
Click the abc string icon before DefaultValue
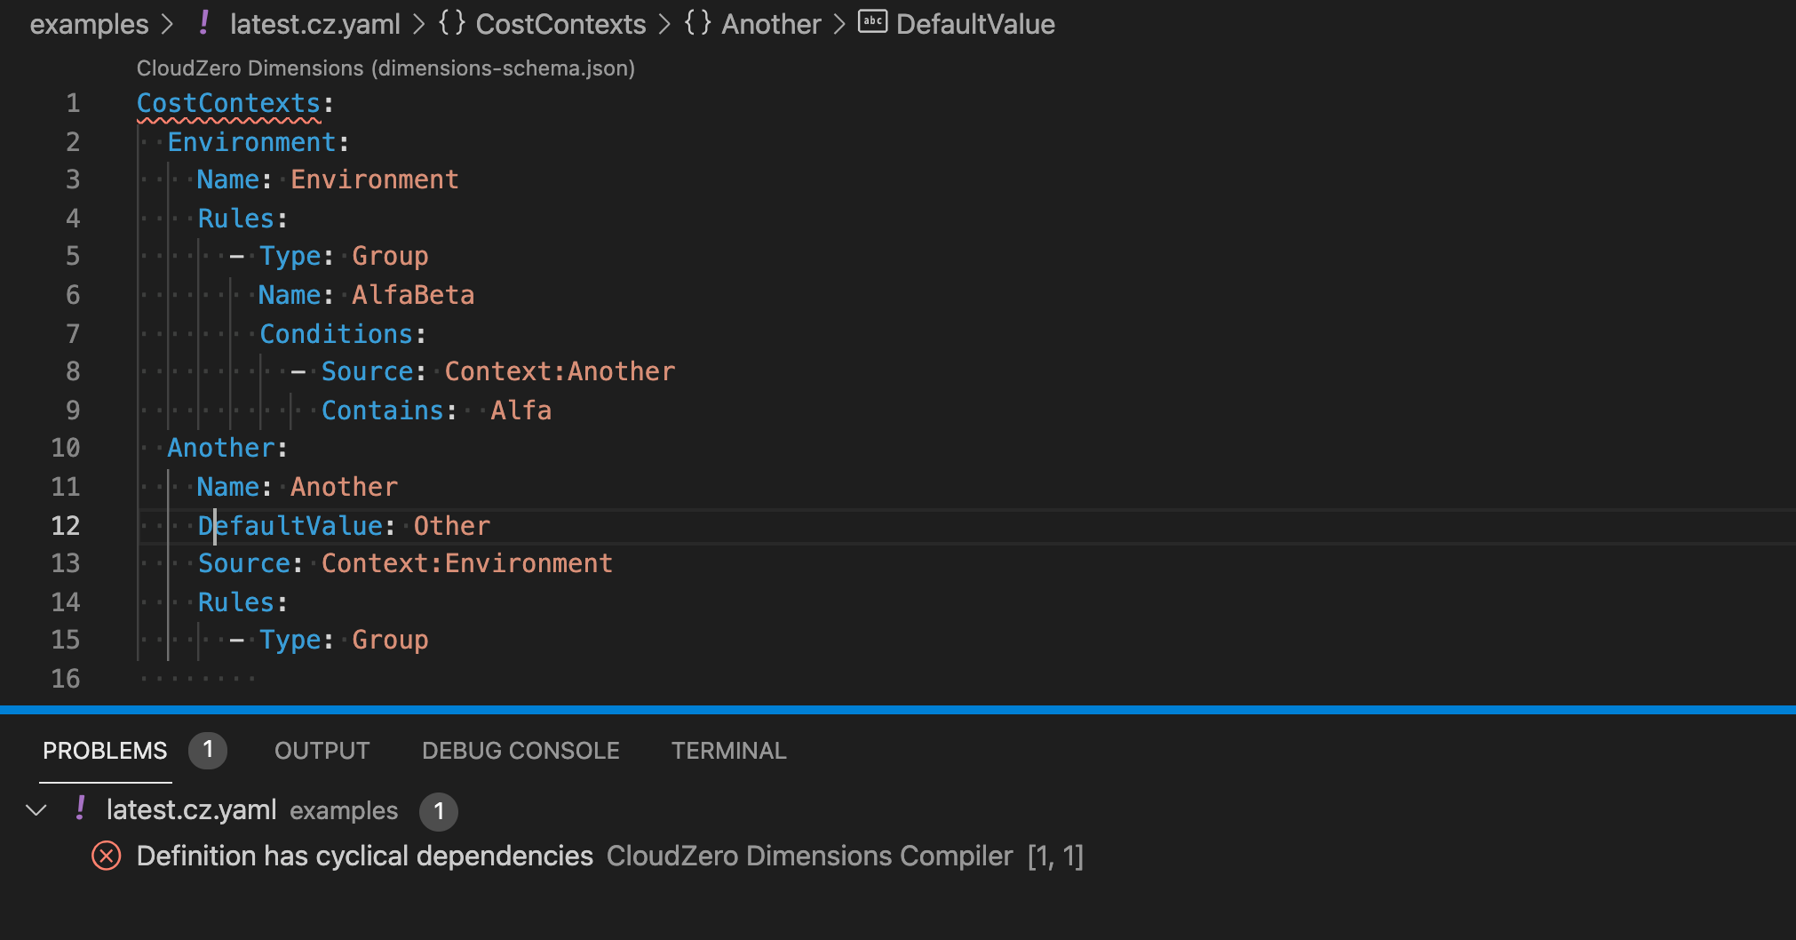click(x=872, y=22)
